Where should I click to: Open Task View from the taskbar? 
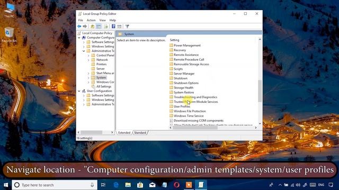click(x=103, y=185)
